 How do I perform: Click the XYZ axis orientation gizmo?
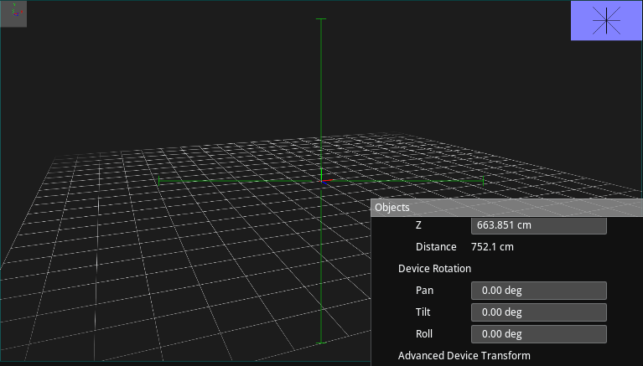(x=14, y=13)
